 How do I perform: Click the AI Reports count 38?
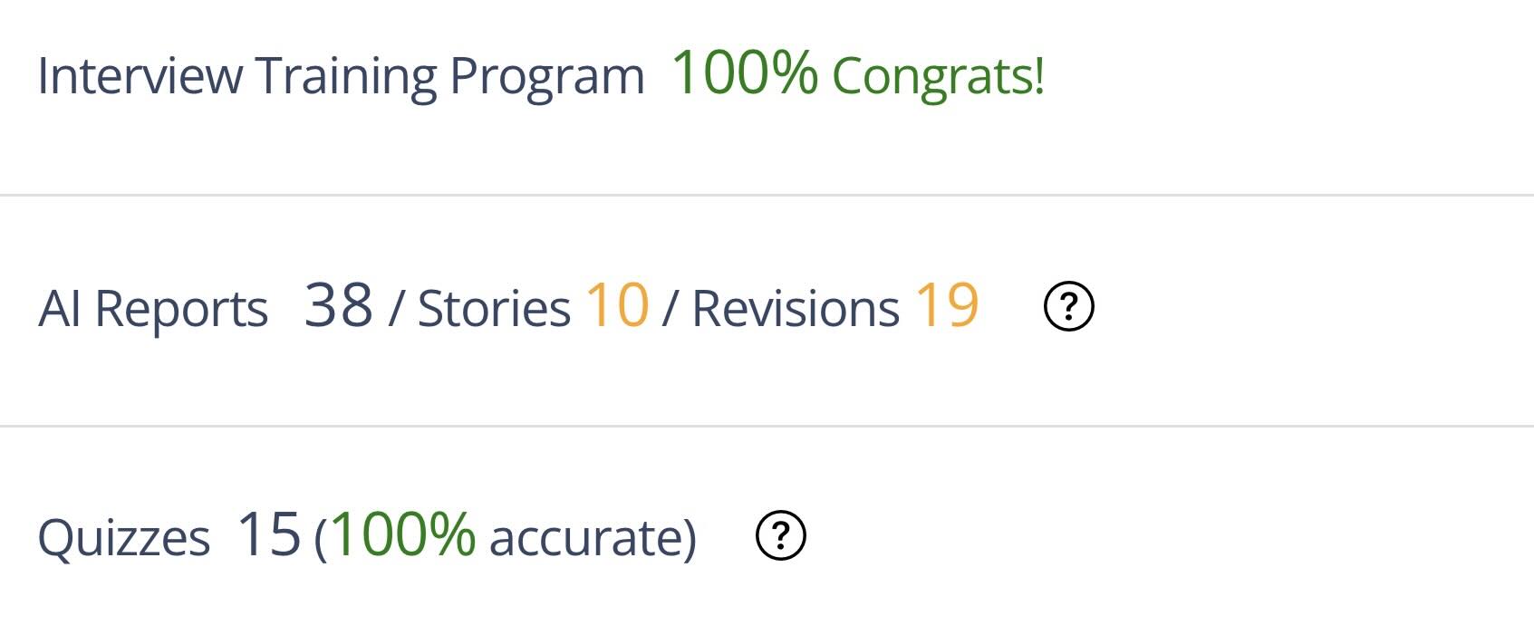[x=339, y=304]
